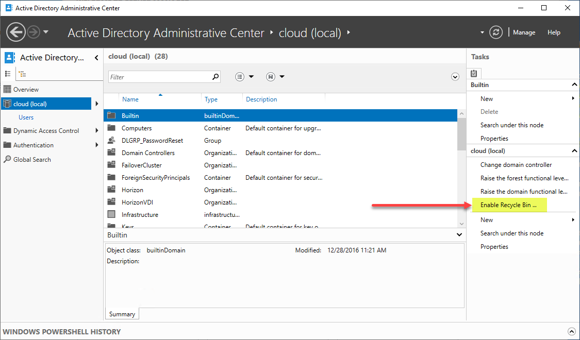This screenshot has height=340, width=580.
Task: Click the Filter text box
Action: point(160,77)
